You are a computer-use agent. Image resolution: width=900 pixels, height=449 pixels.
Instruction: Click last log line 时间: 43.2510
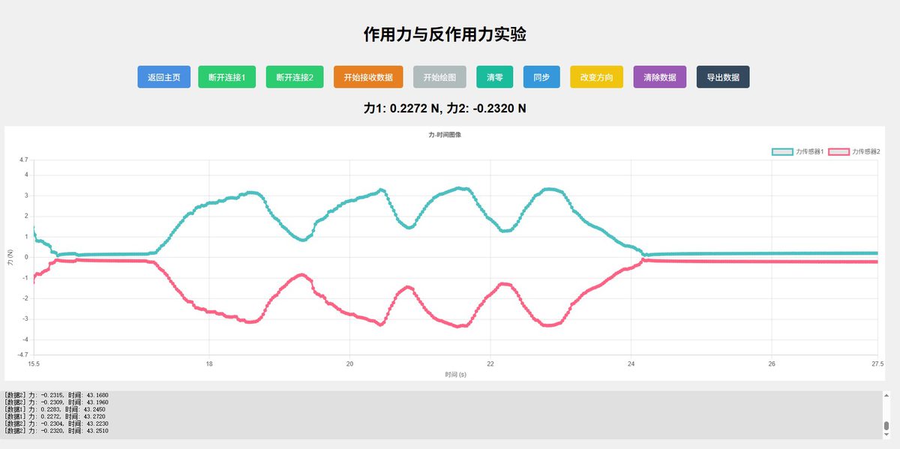(x=56, y=431)
